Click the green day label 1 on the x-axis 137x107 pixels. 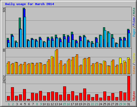coord(9,104)
